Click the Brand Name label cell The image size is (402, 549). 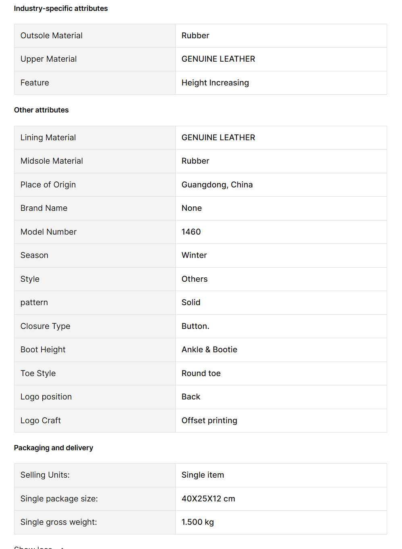[44, 208]
